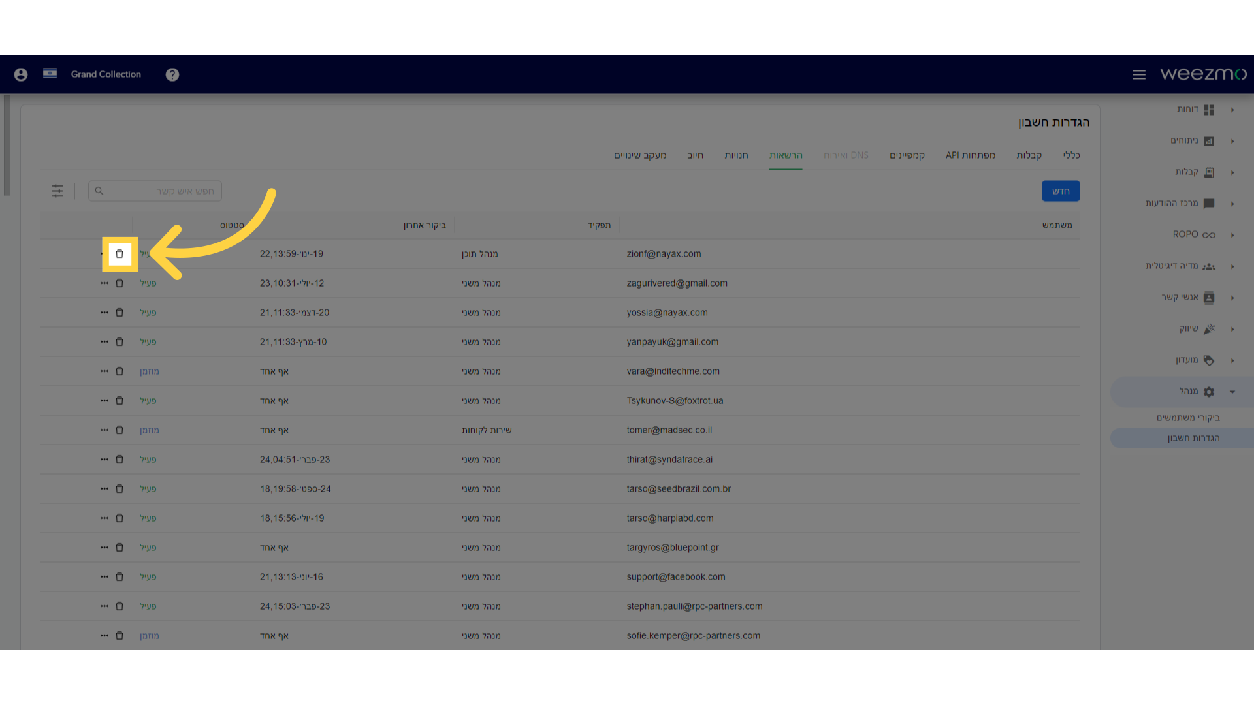The image size is (1254, 705).
Task: Select the zionf@nayax.com email cell
Action: click(x=664, y=254)
